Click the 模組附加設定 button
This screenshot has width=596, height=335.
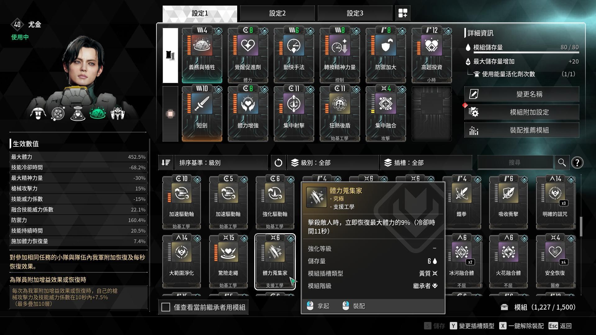pyautogui.click(x=522, y=112)
